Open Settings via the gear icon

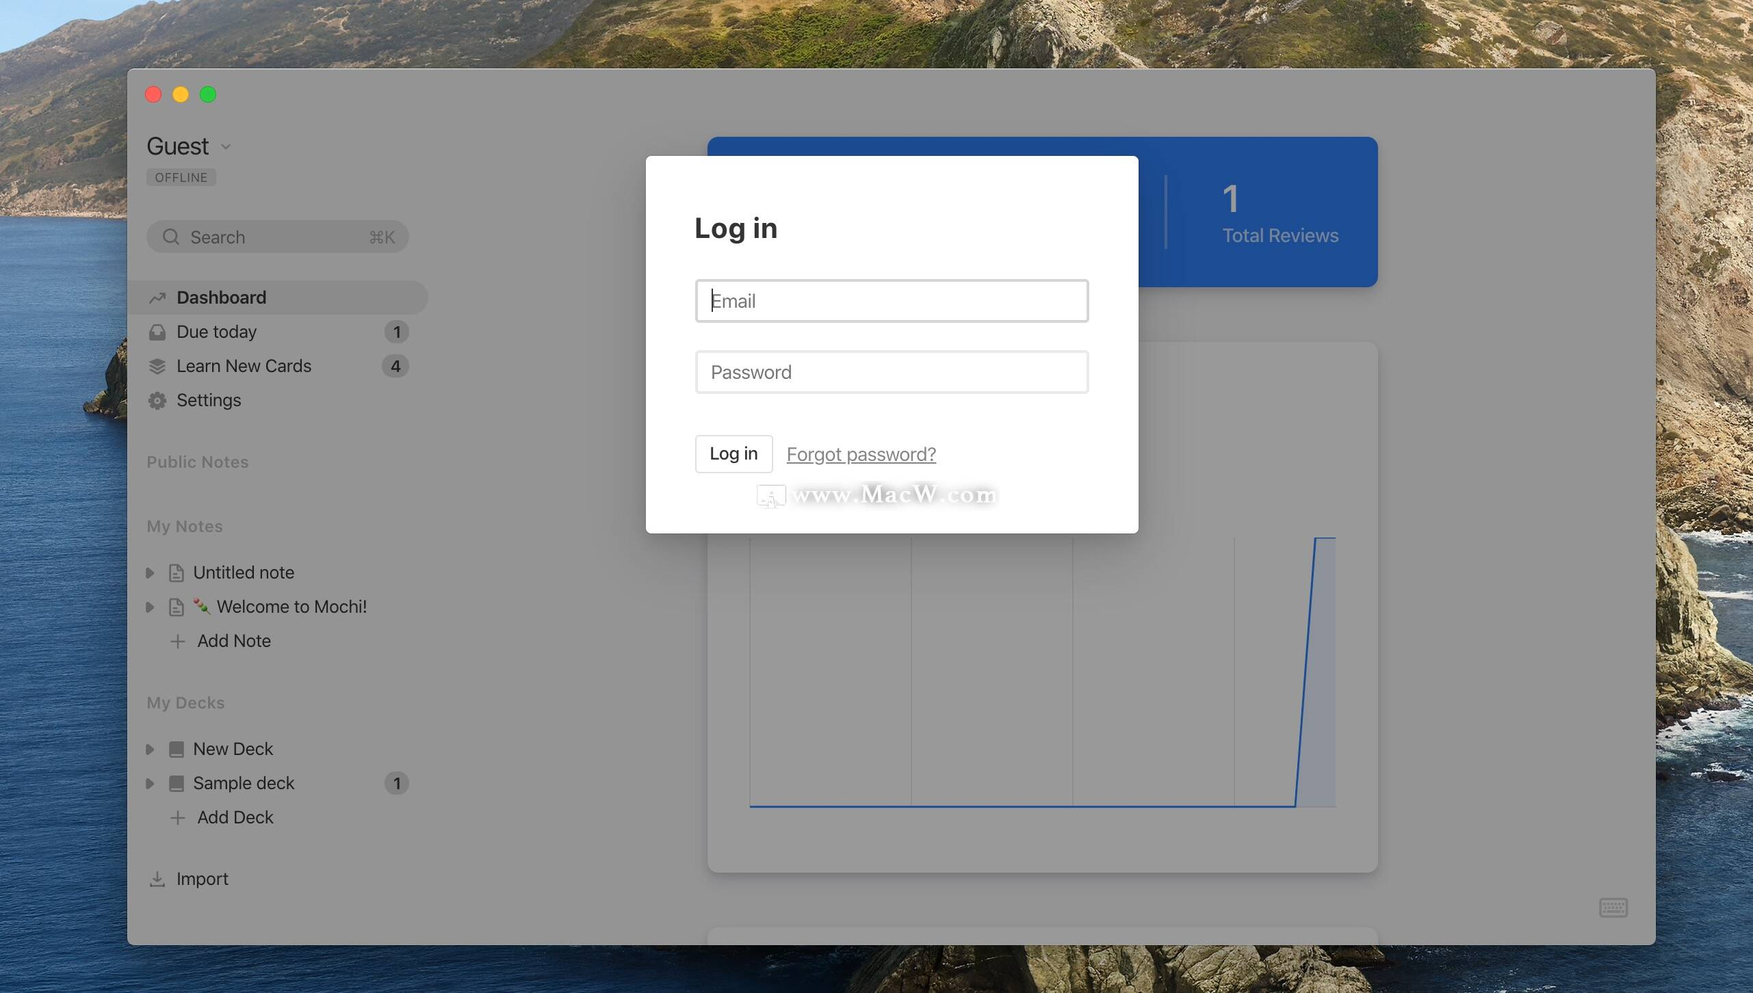tap(157, 401)
